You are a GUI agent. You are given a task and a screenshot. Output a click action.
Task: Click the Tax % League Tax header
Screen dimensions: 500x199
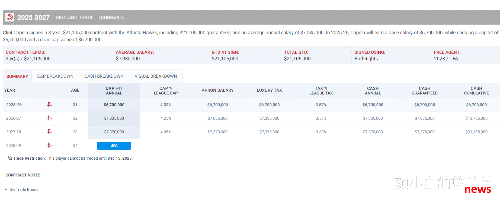click(321, 91)
